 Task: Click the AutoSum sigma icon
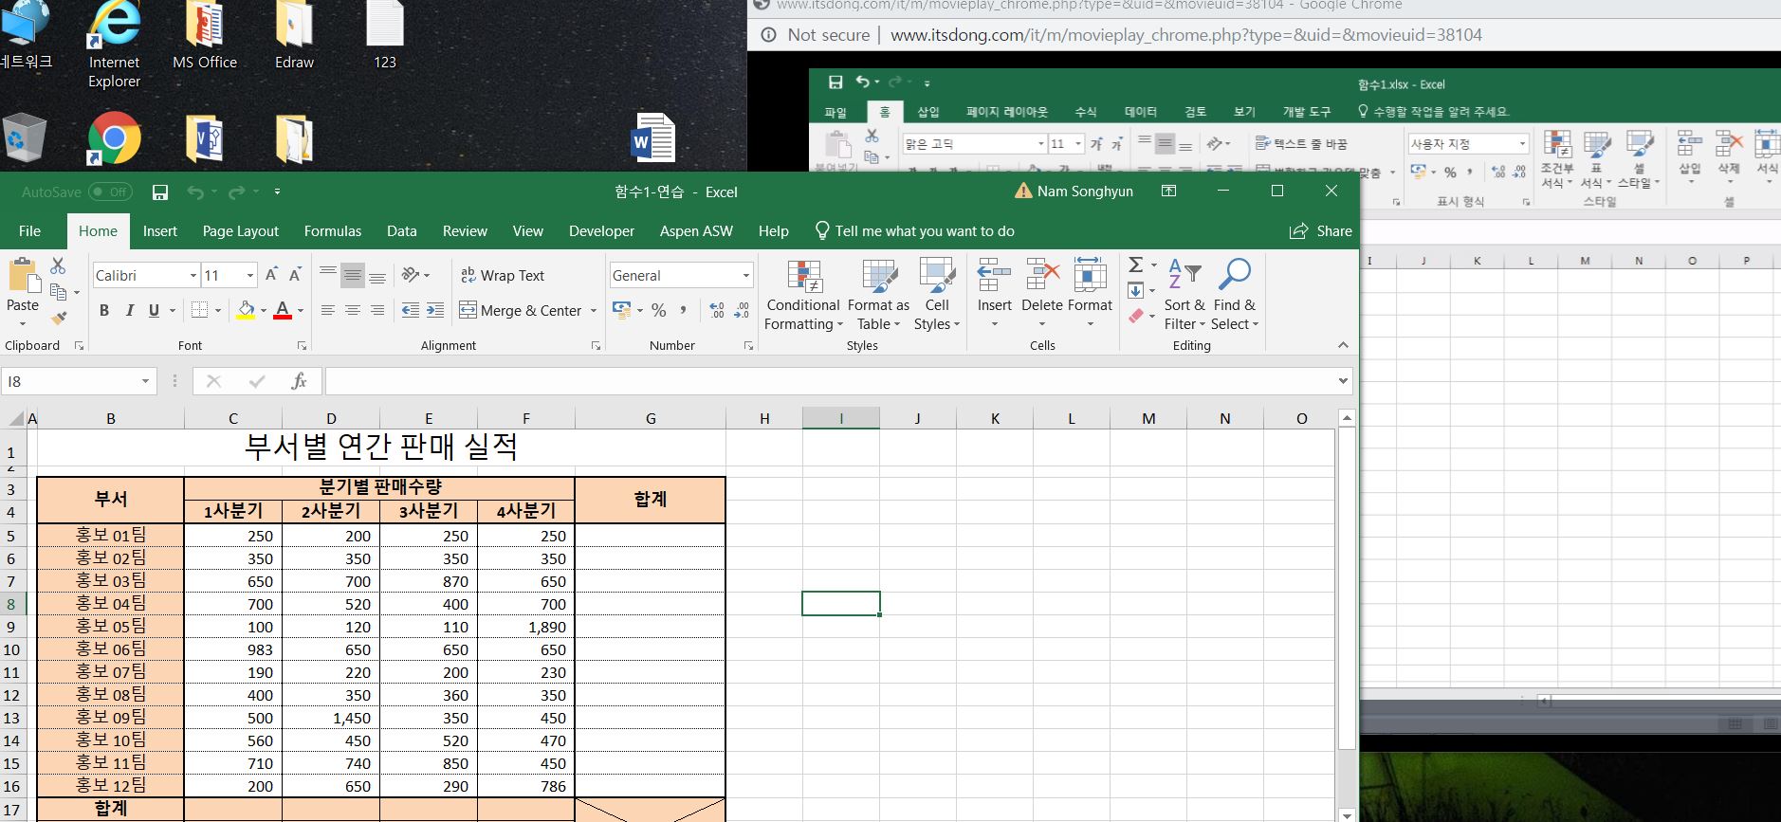1135,265
